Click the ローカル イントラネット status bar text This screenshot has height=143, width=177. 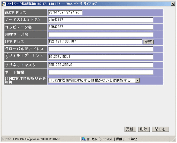tap(100, 139)
